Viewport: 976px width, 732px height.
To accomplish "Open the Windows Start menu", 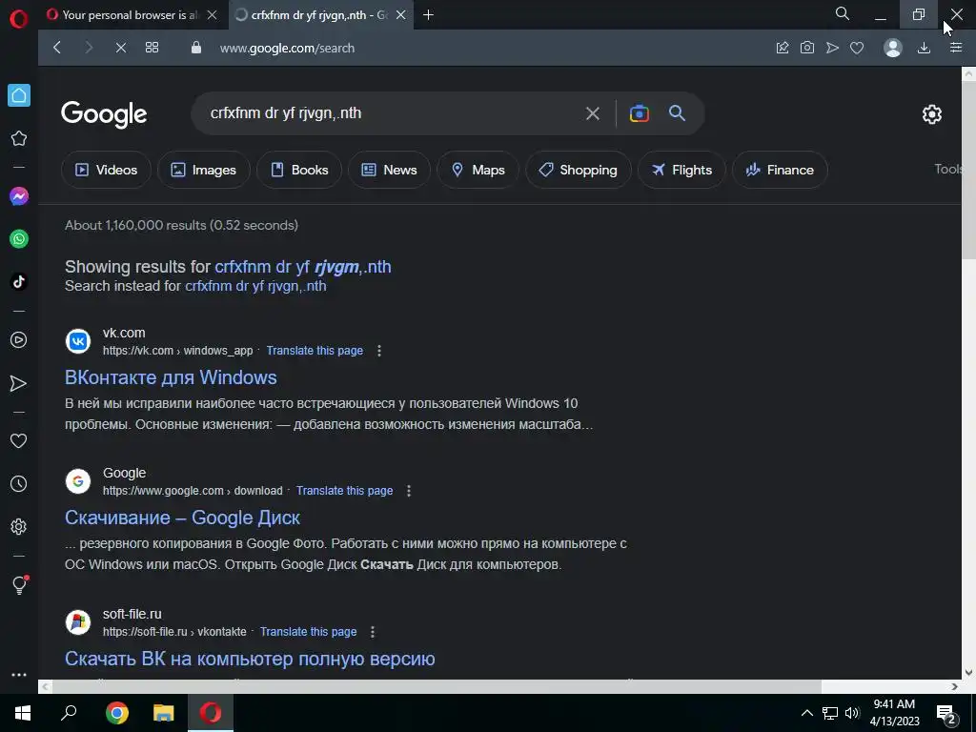I will pyautogui.click(x=23, y=713).
